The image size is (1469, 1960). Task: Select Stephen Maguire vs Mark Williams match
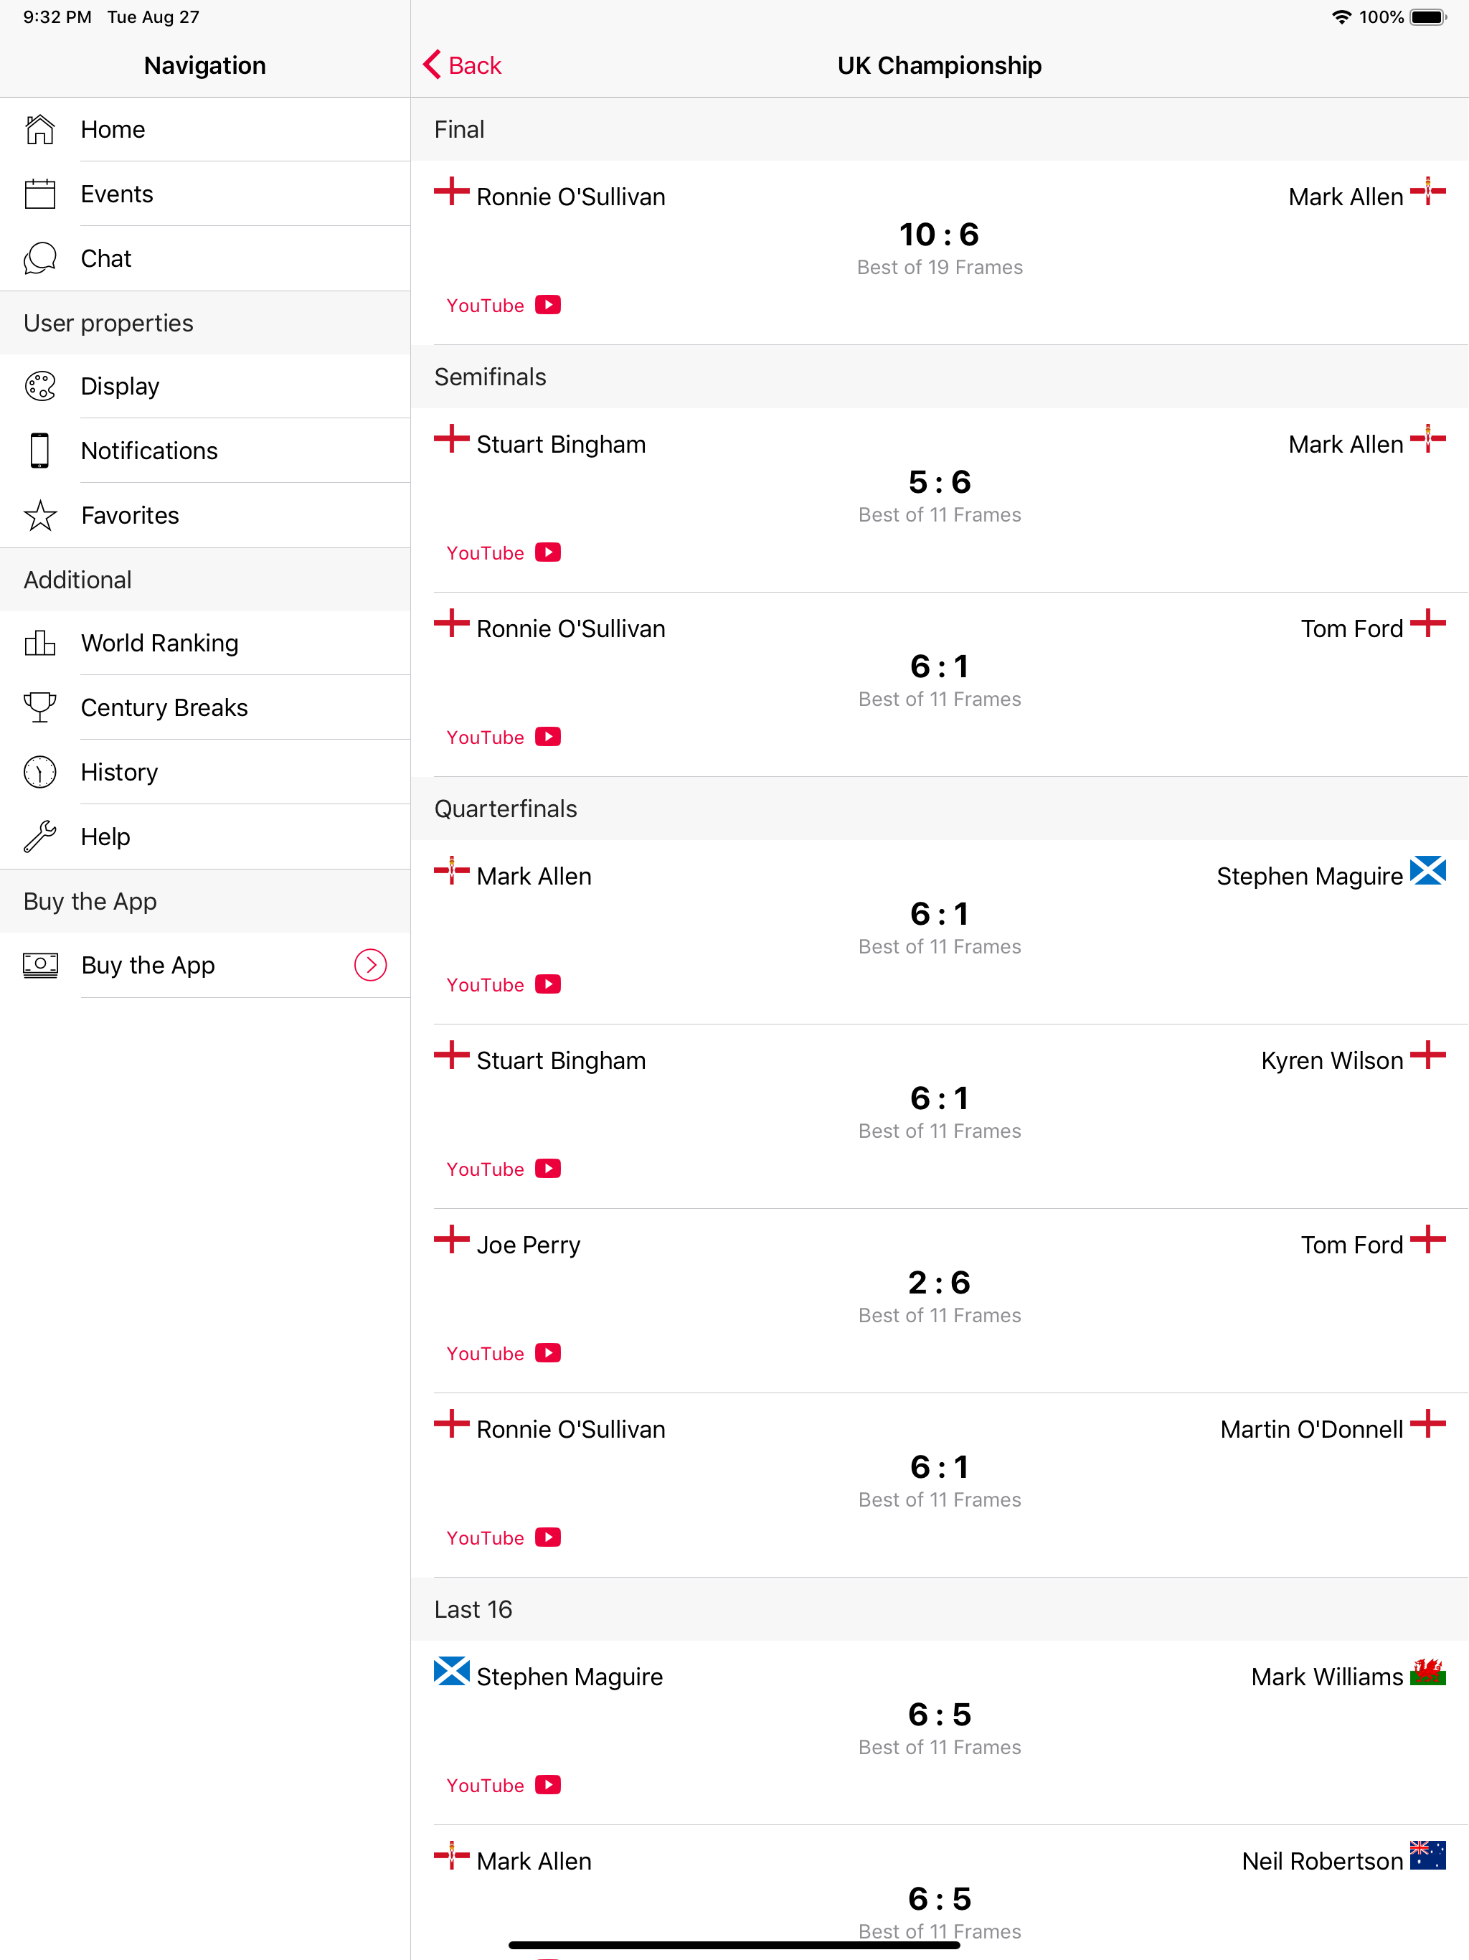click(x=939, y=1733)
